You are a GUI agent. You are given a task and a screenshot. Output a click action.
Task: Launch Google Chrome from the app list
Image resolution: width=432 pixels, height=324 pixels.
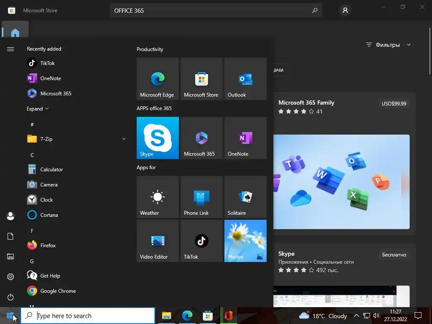coord(77,291)
